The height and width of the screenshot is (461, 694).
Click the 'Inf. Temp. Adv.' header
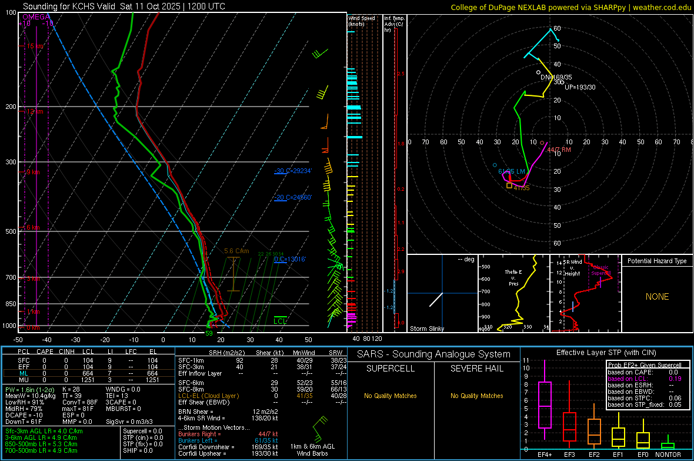click(x=394, y=24)
